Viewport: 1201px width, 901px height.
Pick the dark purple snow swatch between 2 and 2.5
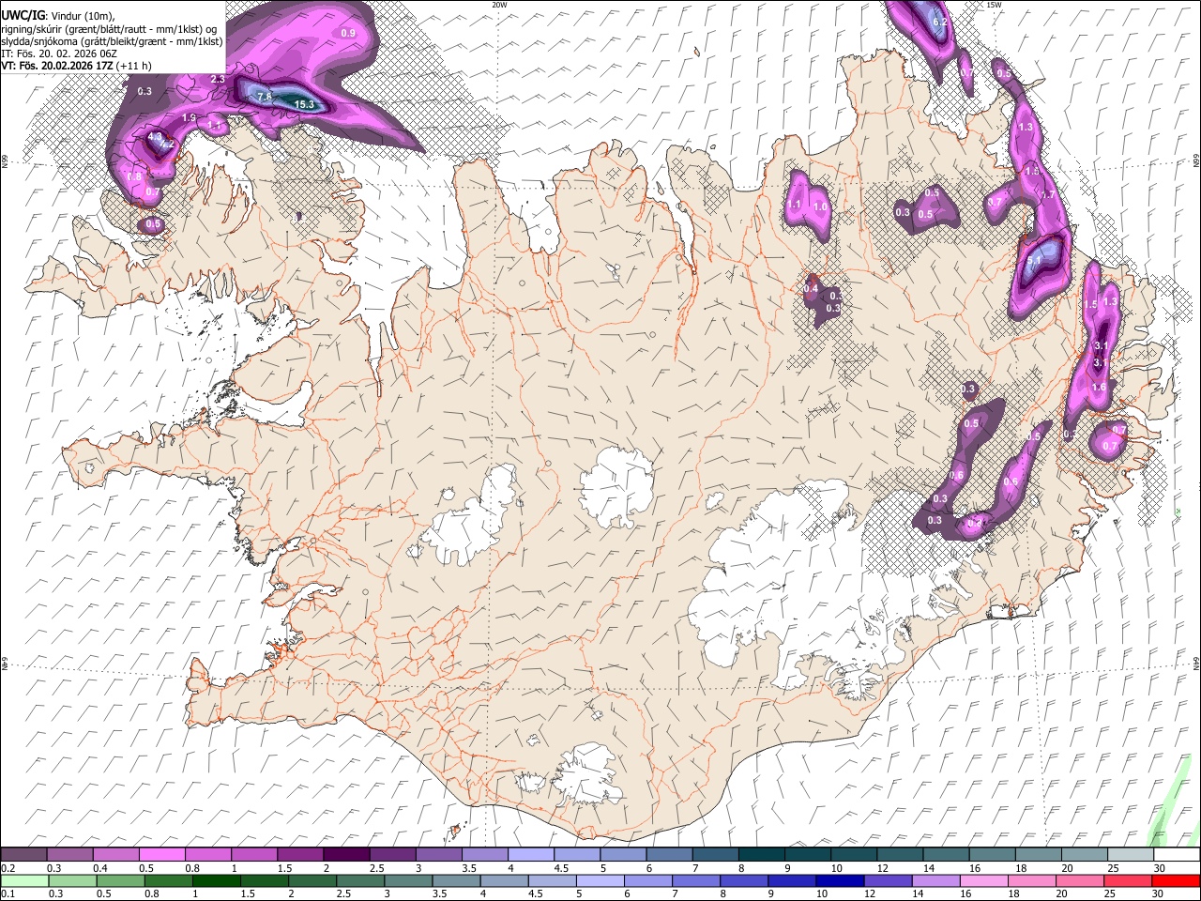[345, 854]
